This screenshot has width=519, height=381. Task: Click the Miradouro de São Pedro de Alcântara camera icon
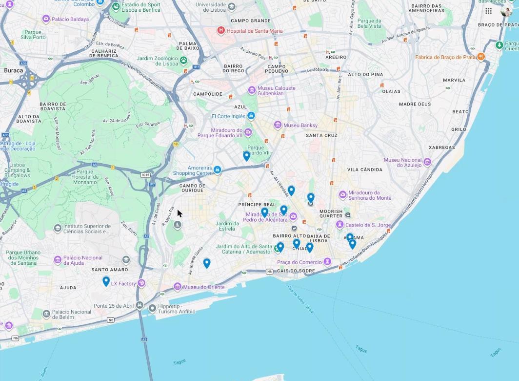pyautogui.click(x=293, y=217)
